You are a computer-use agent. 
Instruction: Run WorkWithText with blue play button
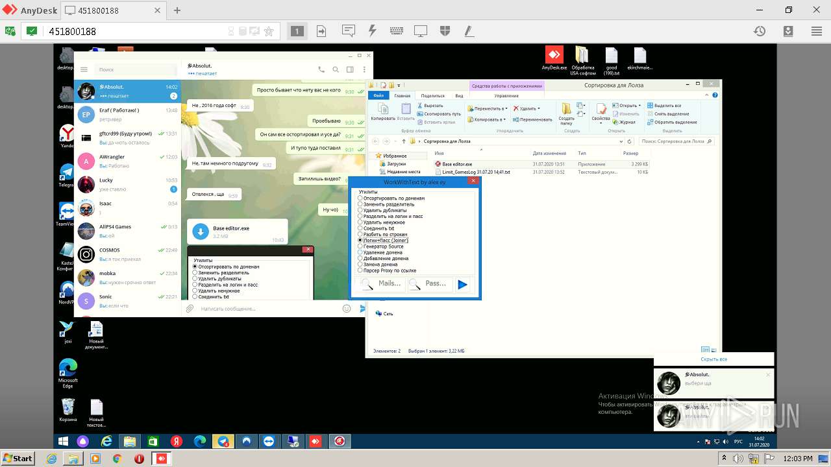462,284
